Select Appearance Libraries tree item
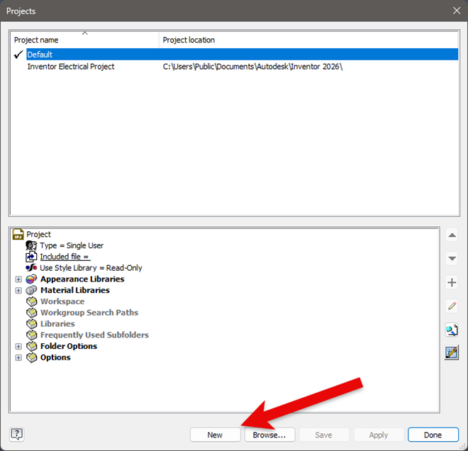Viewport: 468px width, 451px height. pyautogui.click(x=82, y=279)
